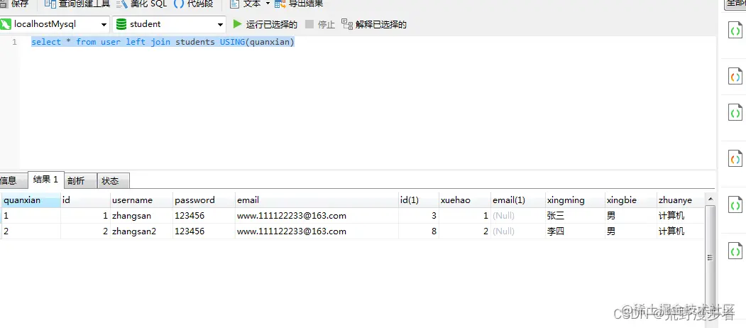
Task: Click the email cell in zhangsan2 row
Action: point(317,231)
